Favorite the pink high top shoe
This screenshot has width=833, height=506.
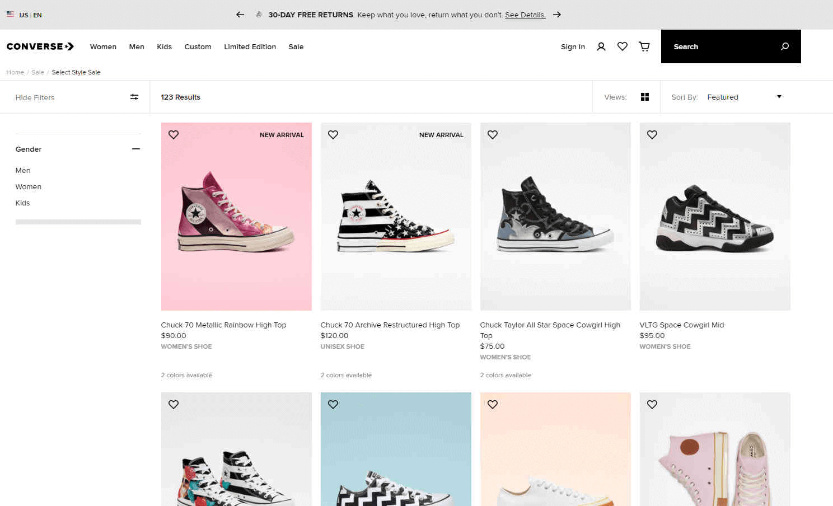coord(652,405)
